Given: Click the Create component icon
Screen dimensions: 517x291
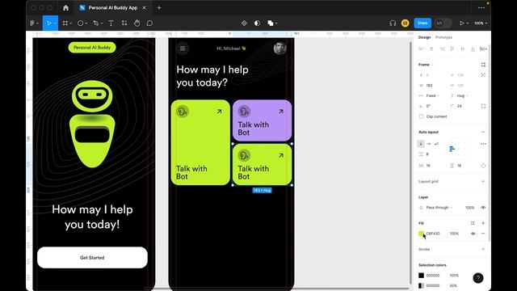Looking at the screenshot, I should tap(244, 23).
